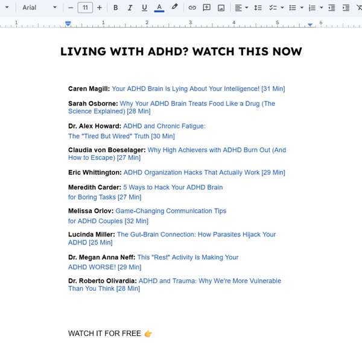
Task: Open the paragraph style dropdown arrow left of Arial
Action: click(7, 7)
